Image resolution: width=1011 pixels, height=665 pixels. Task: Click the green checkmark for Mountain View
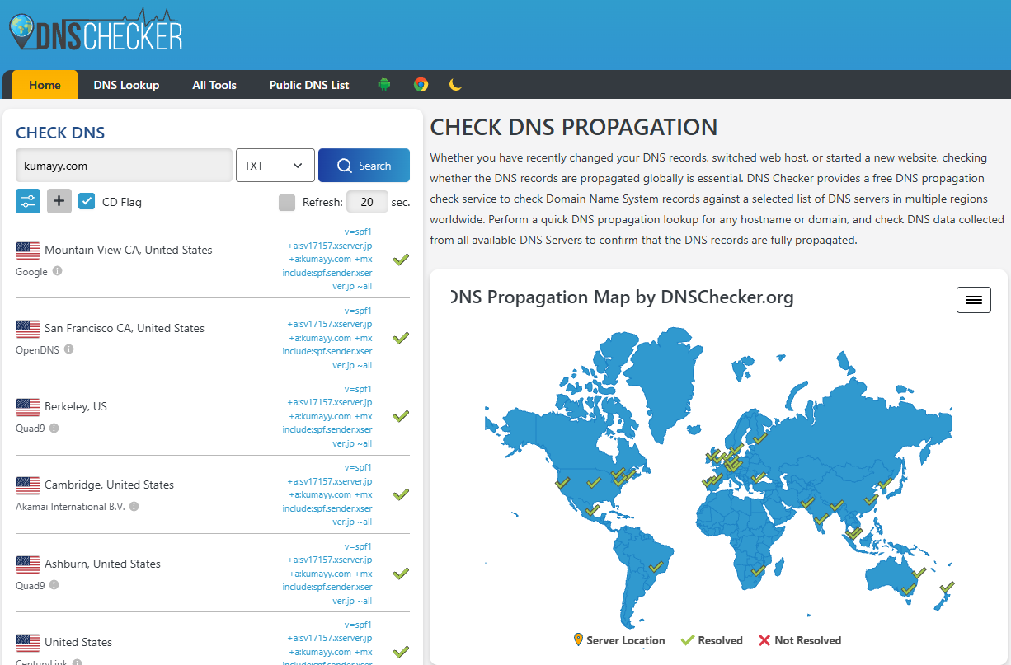click(x=401, y=260)
